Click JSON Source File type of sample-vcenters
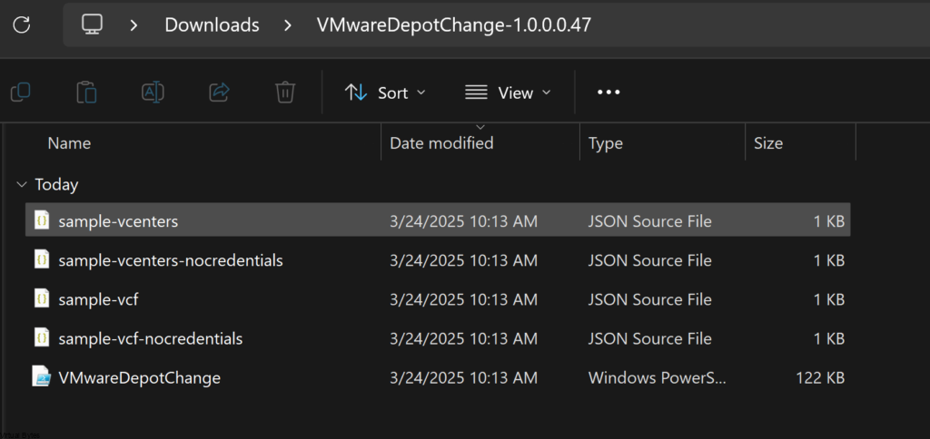This screenshot has width=930, height=439. pyautogui.click(x=649, y=221)
